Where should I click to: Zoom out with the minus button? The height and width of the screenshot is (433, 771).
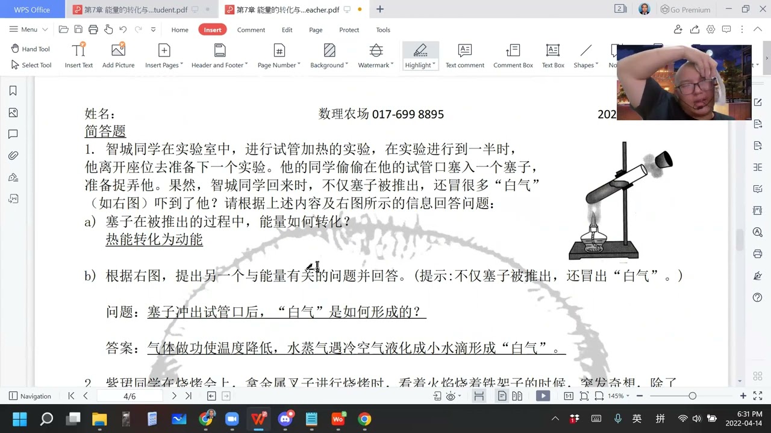(x=640, y=396)
